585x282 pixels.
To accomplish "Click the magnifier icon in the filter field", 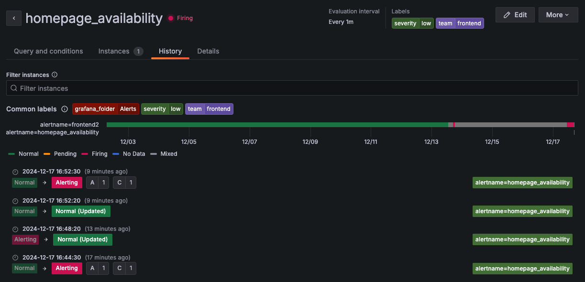I will tap(13, 88).
